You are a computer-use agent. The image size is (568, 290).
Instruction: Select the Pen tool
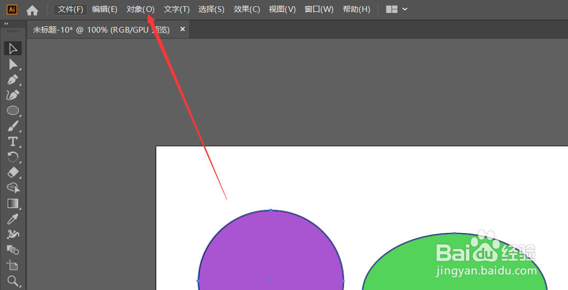point(13,80)
